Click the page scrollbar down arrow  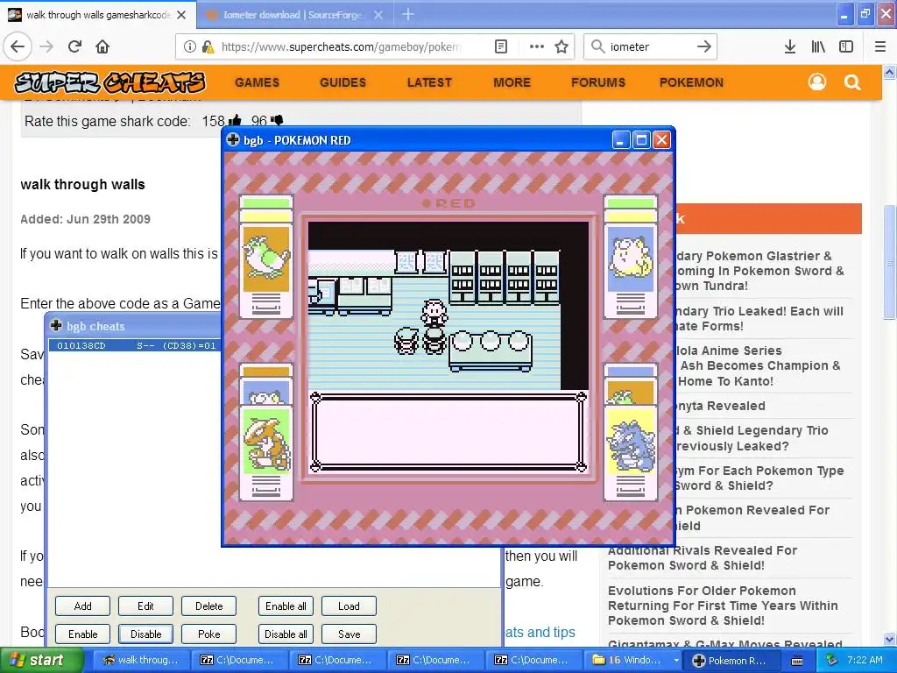(x=890, y=639)
